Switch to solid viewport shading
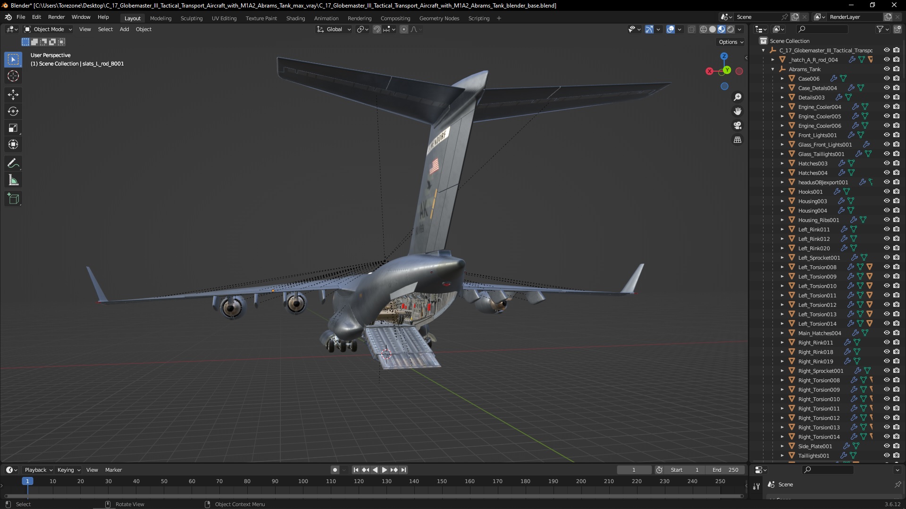Image resolution: width=906 pixels, height=509 pixels. [x=713, y=29]
